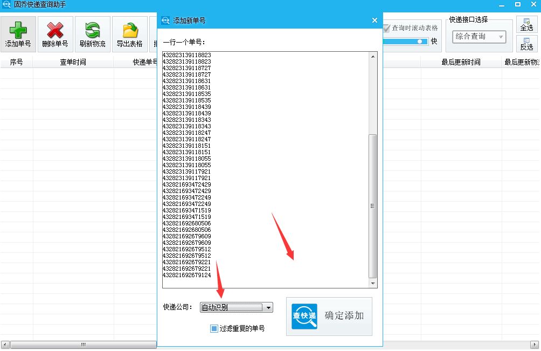Open the 综合查询 interface dropdown
Image resolution: width=541 pixels, height=351 pixels.
pos(477,36)
